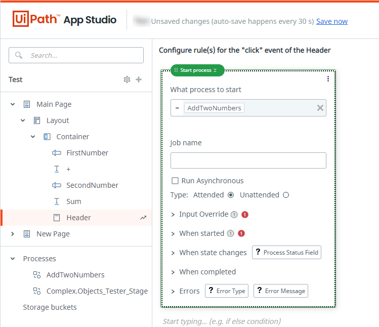Click the Process Status Field button
Screen dimensions: 379x327
[286, 253]
